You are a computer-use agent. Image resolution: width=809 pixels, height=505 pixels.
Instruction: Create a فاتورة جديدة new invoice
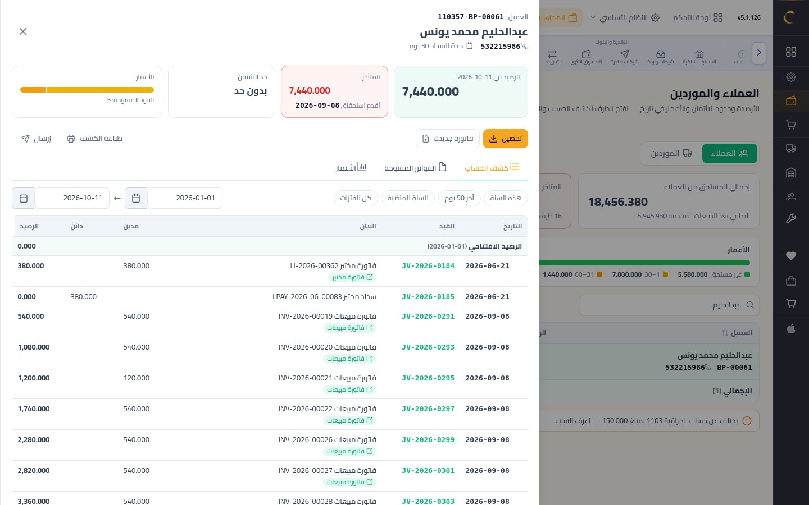[448, 139]
